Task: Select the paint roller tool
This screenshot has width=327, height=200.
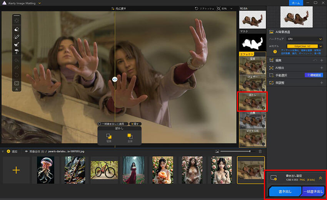Action: point(17,52)
